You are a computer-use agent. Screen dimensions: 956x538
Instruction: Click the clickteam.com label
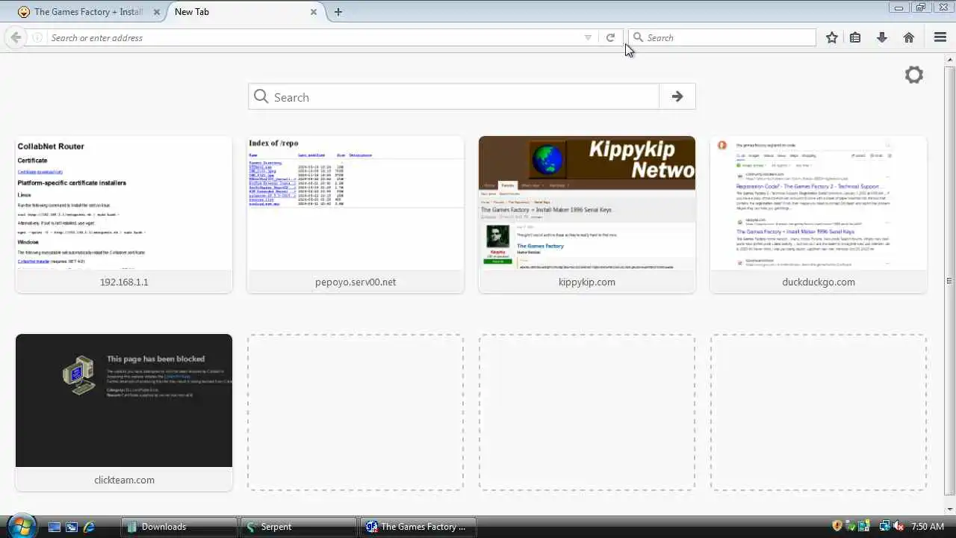coord(124,480)
